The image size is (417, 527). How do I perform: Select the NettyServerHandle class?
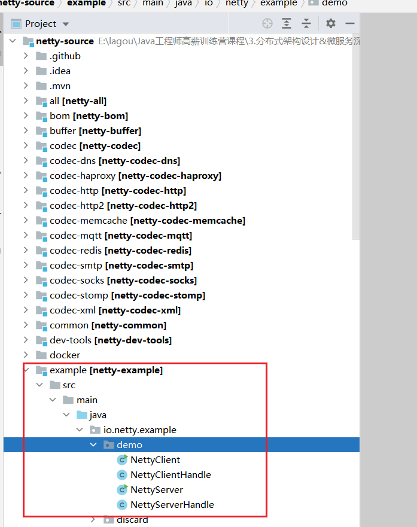172,504
